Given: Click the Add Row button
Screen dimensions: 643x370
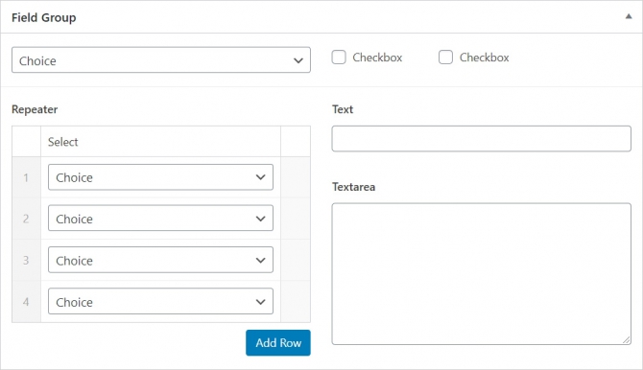Looking at the screenshot, I should point(278,342).
